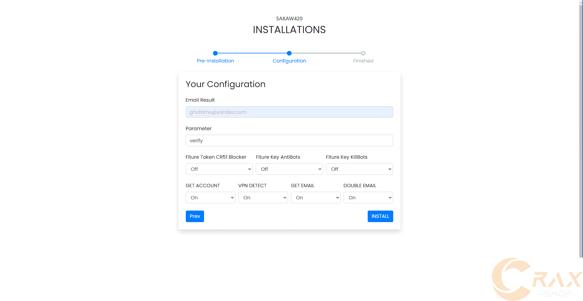Viewport: 583px width, 301px height.
Task: Expand the Fiture Key AntiBots dropdown
Action: pyautogui.click(x=289, y=169)
